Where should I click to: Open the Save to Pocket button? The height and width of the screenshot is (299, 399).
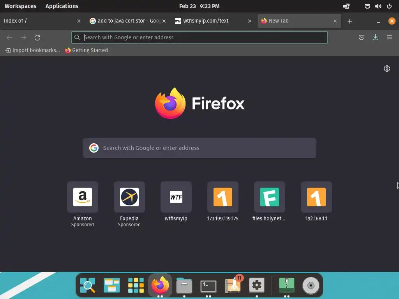361,37
